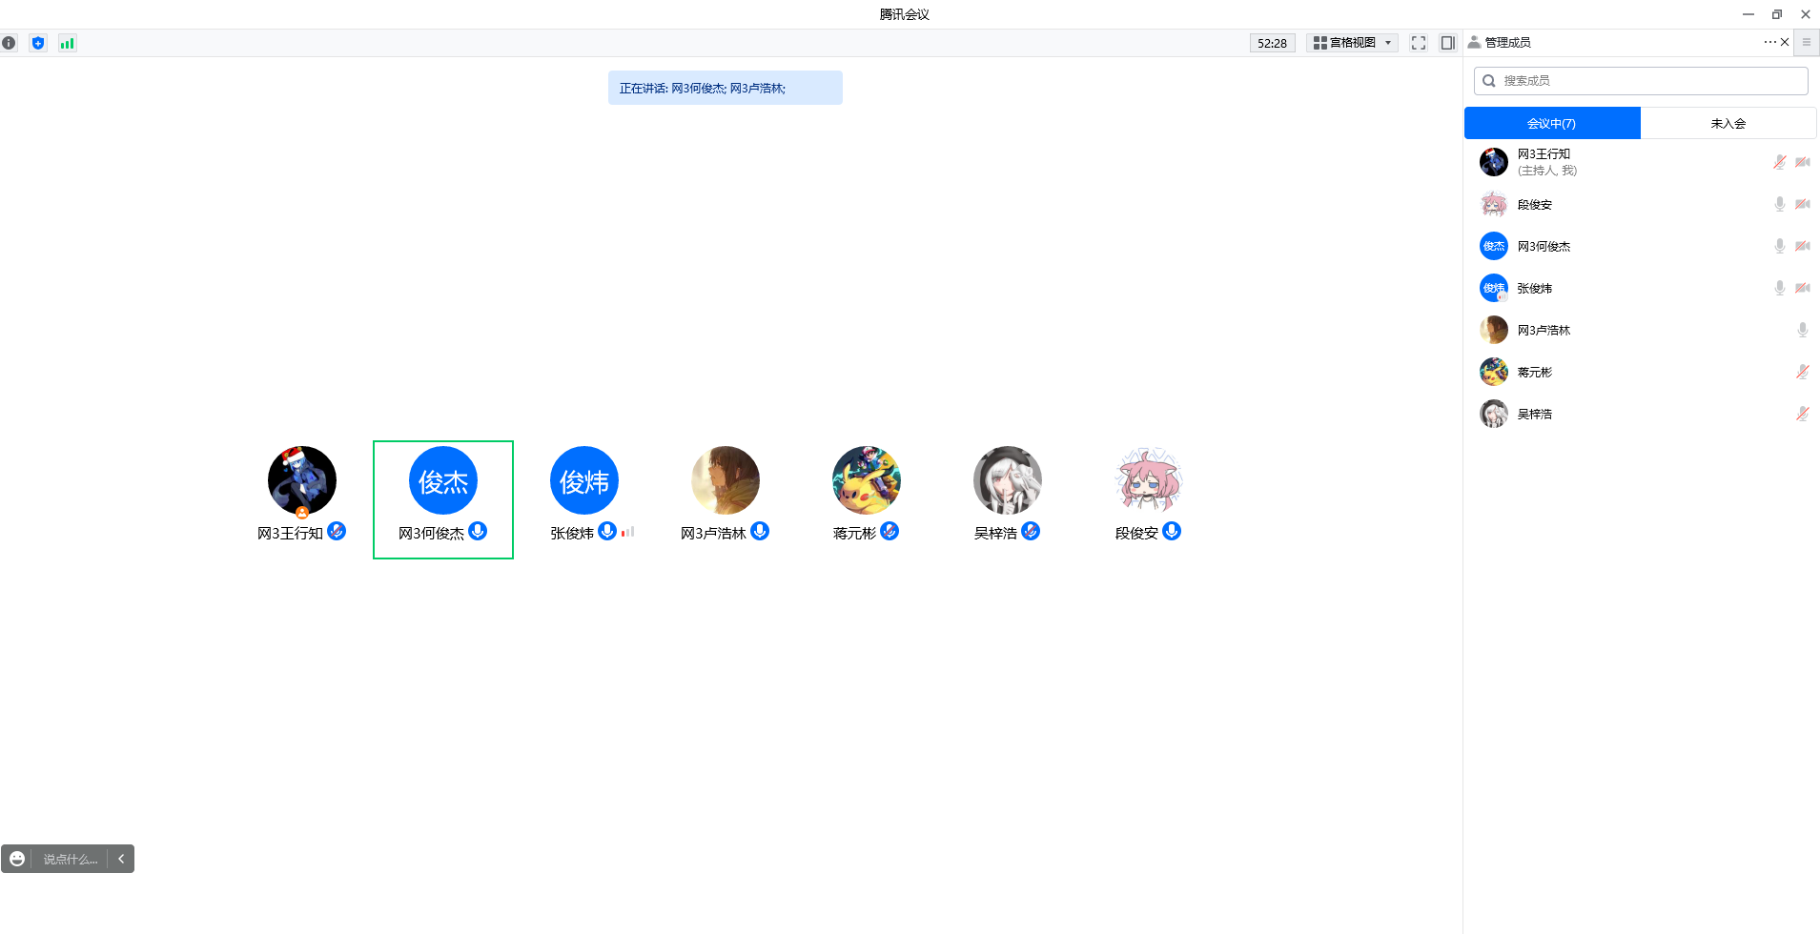Screen dimensions: 1820x934
Task: Check the green network signal icon
Action: (67, 43)
